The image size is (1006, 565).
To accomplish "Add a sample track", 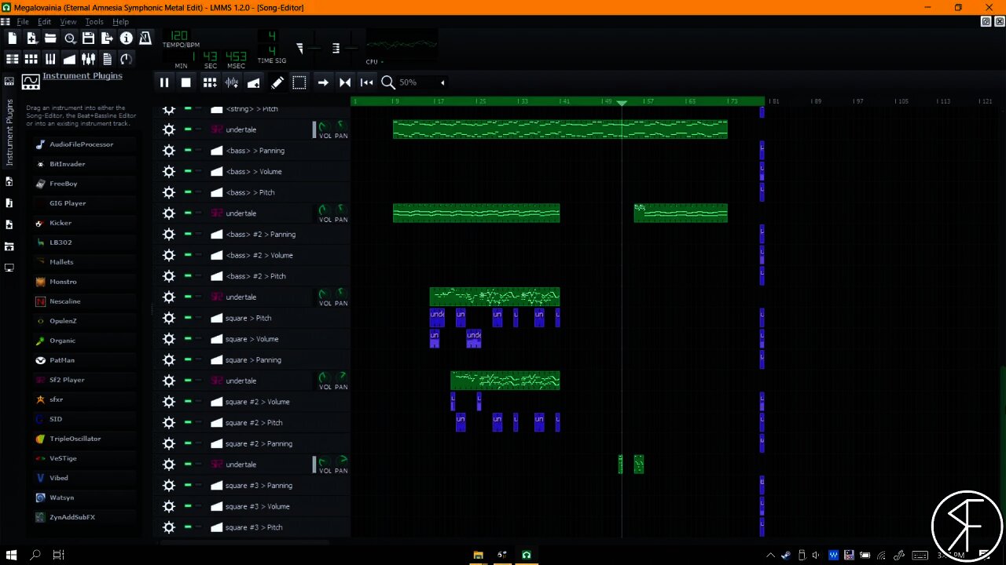I will 232,82.
